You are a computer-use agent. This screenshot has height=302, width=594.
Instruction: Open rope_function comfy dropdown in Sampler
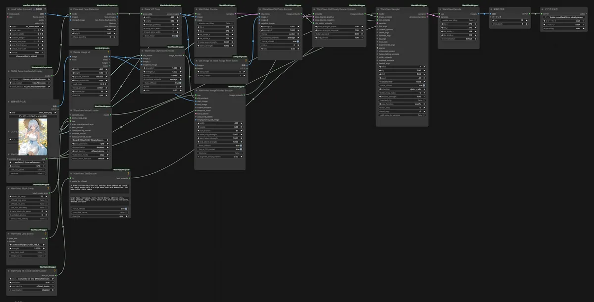coord(402,104)
